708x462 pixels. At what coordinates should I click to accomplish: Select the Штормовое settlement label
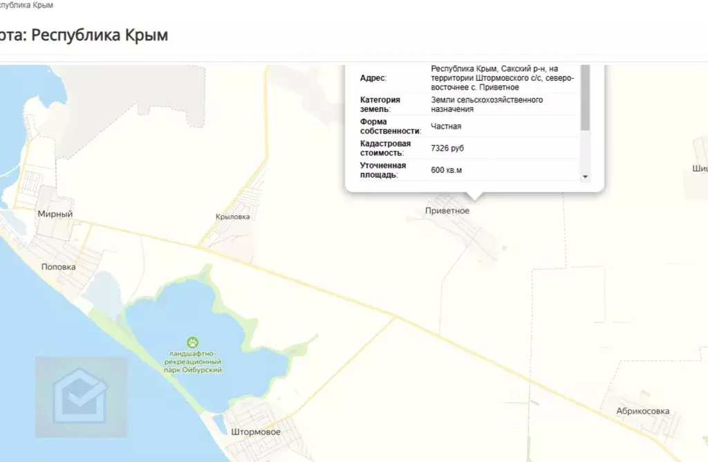click(x=256, y=432)
